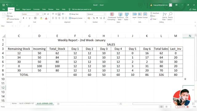This screenshot has width=197, height=111.
Task: Open Conditional Formatting
Action: (112, 16)
